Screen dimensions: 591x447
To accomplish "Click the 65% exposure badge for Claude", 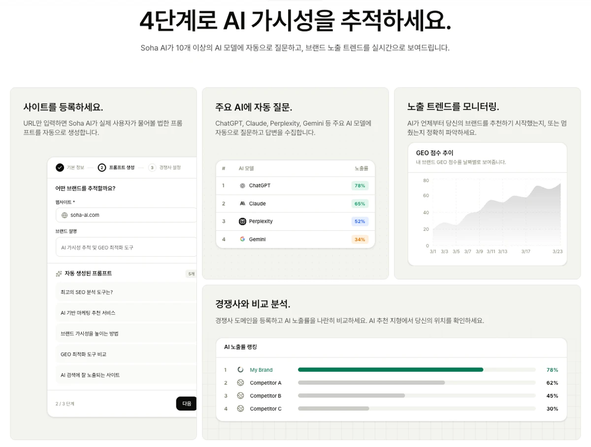I will click(x=360, y=204).
